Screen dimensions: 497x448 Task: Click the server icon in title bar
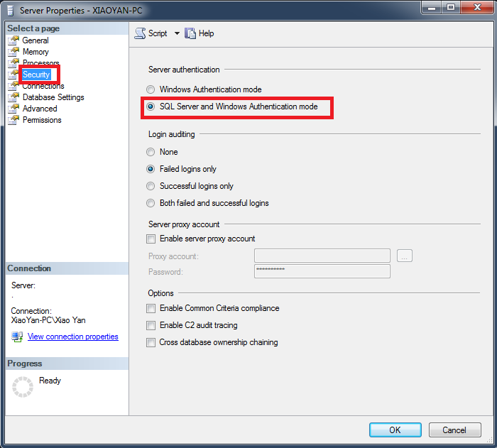tap(11, 11)
